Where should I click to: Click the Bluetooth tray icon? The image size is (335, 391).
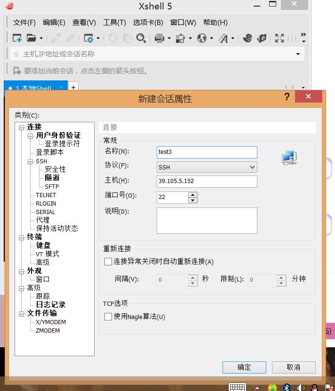pos(287,387)
